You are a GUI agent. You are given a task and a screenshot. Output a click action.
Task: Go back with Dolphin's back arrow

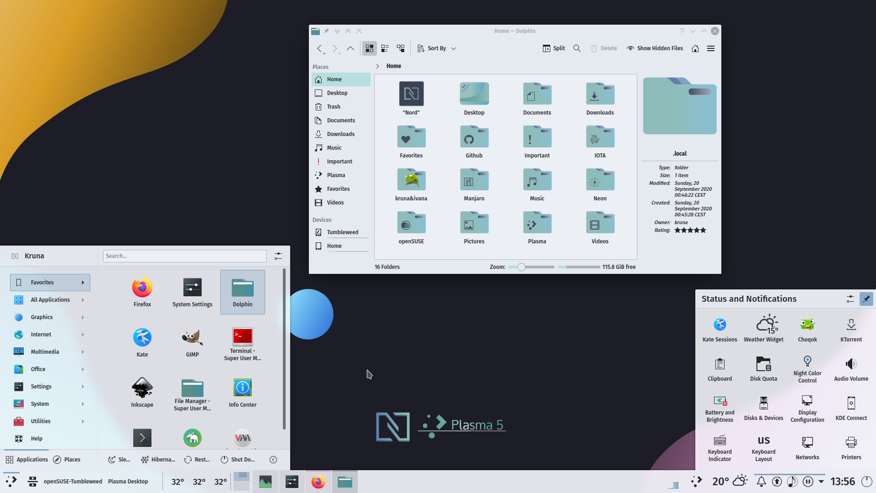[320, 48]
